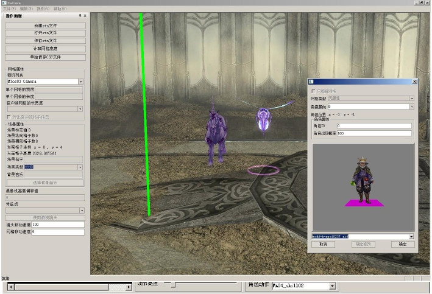Click the bottom speed slider handle

click(173, 285)
